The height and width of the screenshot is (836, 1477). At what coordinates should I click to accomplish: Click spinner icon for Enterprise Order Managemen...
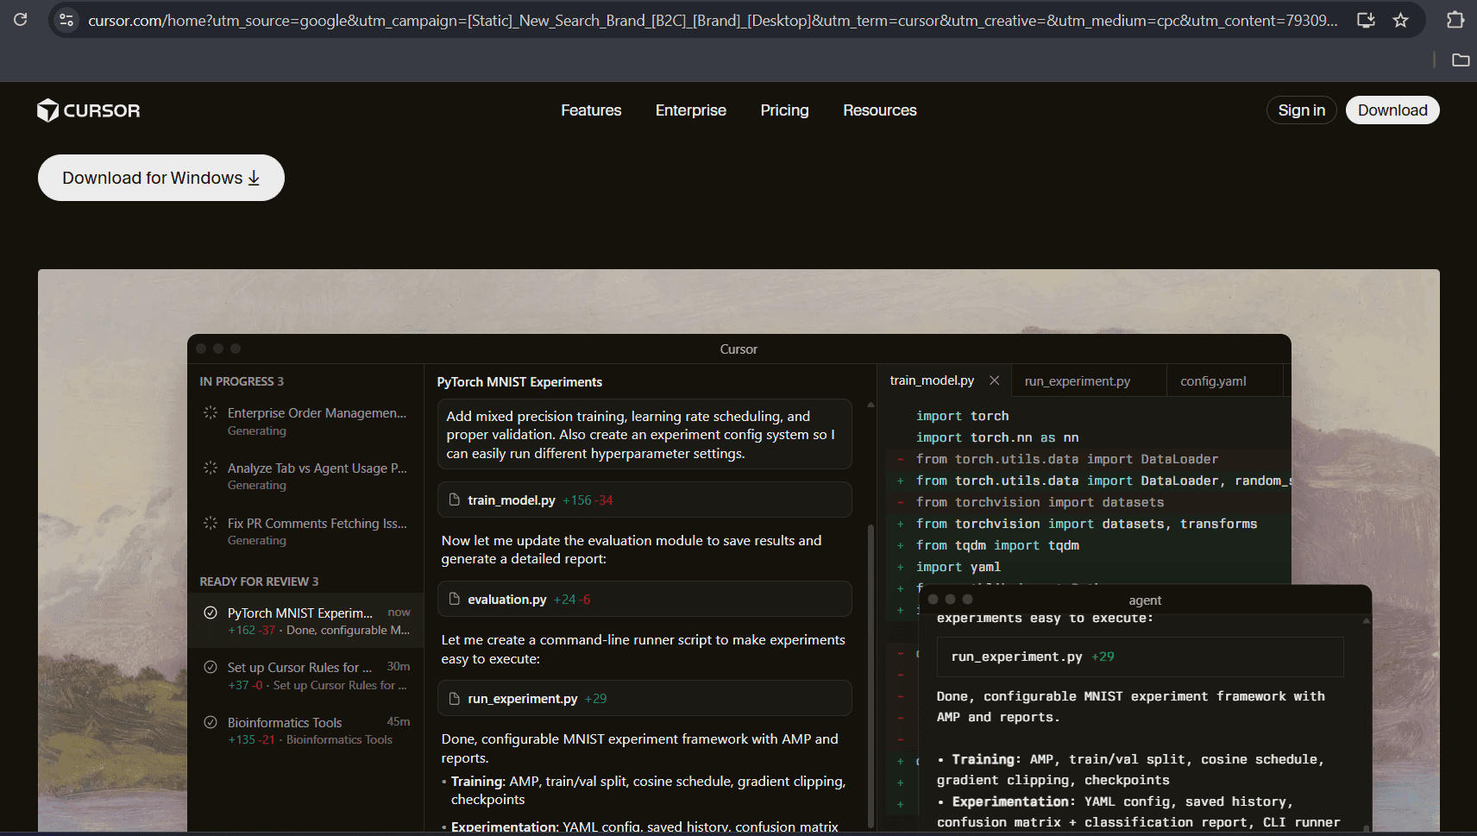point(211,413)
